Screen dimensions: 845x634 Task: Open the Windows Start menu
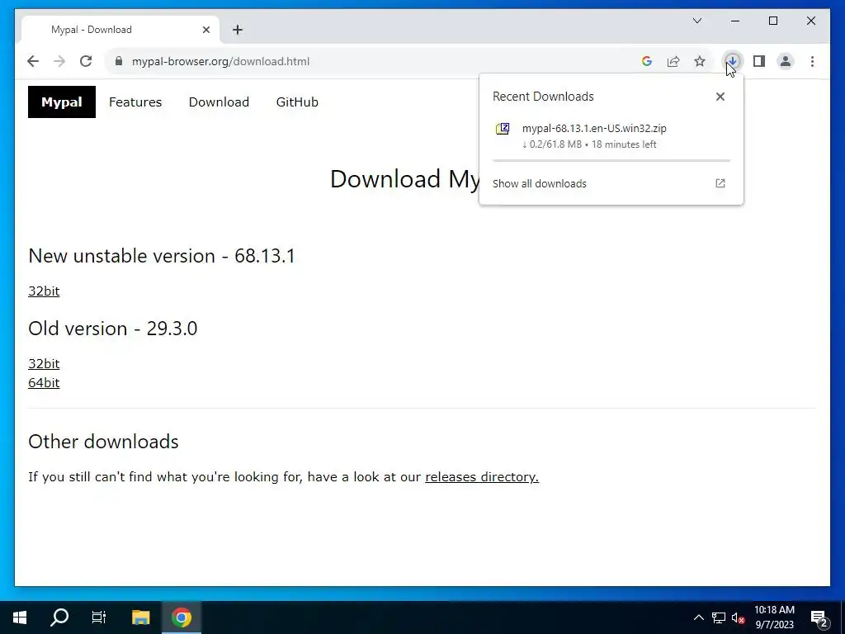(x=20, y=617)
